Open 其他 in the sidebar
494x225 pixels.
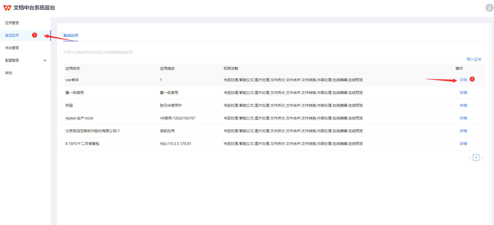click(x=9, y=73)
